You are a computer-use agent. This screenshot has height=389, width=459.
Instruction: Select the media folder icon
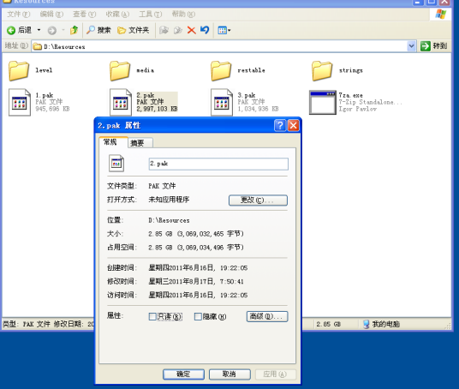pos(120,70)
